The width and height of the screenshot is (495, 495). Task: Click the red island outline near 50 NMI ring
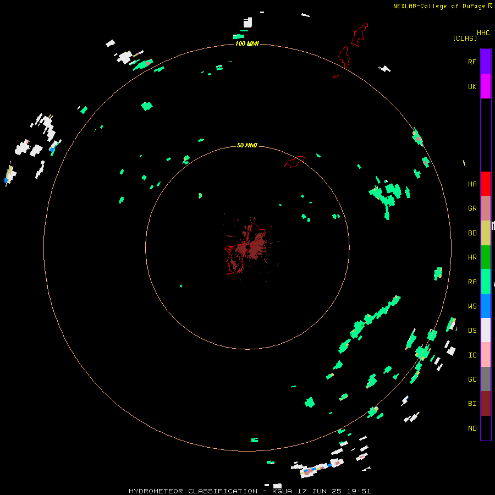click(x=295, y=162)
